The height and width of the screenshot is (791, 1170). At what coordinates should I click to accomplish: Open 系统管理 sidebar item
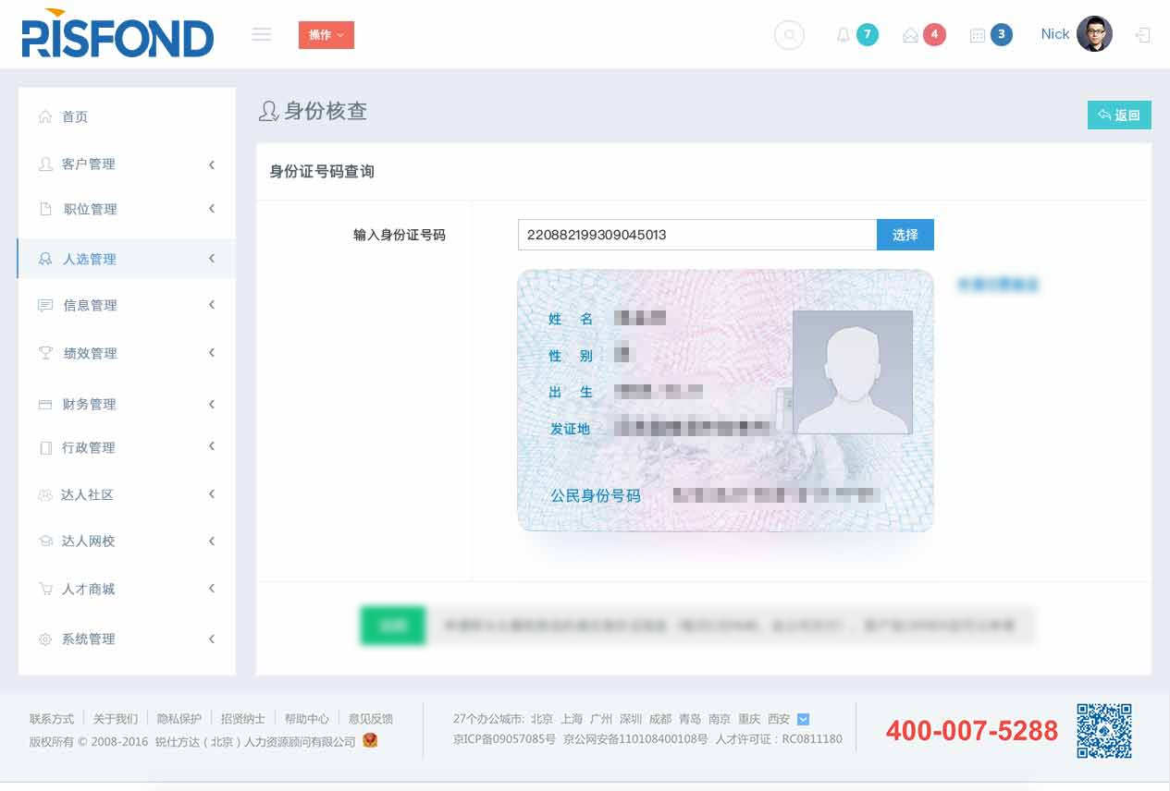click(126, 639)
